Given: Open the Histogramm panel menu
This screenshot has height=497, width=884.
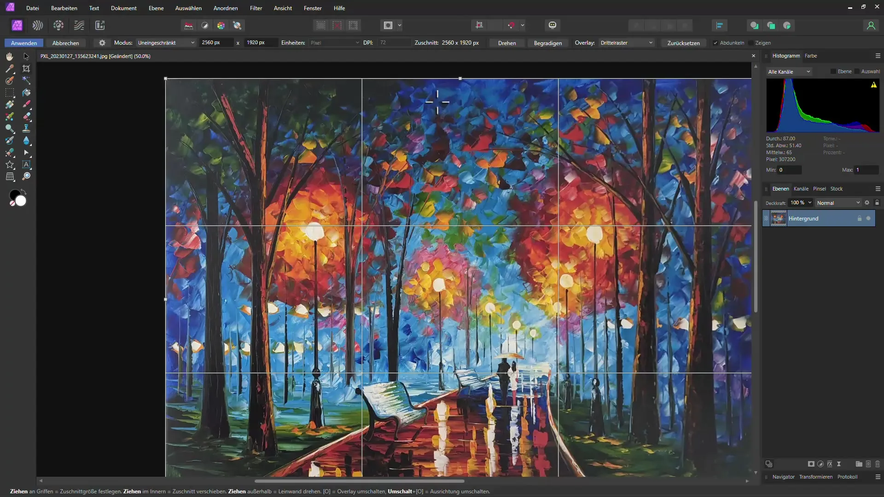Looking at the screenshot, I should tap(878, 56).
